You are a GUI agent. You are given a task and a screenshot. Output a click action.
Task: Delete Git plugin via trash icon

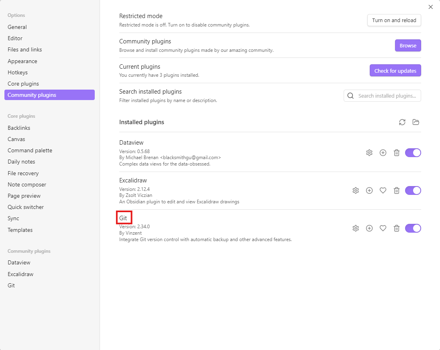coord(397,228)
